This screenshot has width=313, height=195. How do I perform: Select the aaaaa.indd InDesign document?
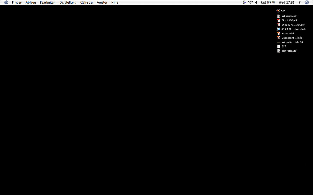point(279,33)
